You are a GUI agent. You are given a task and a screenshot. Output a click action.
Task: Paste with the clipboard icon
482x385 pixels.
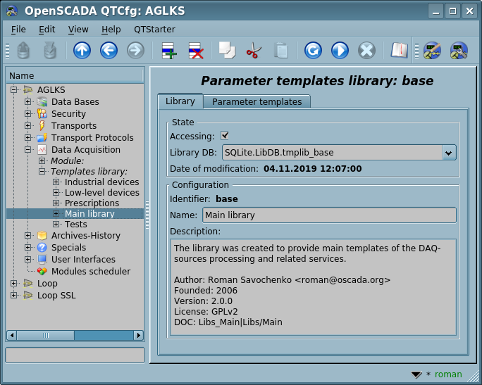point(280,51)
